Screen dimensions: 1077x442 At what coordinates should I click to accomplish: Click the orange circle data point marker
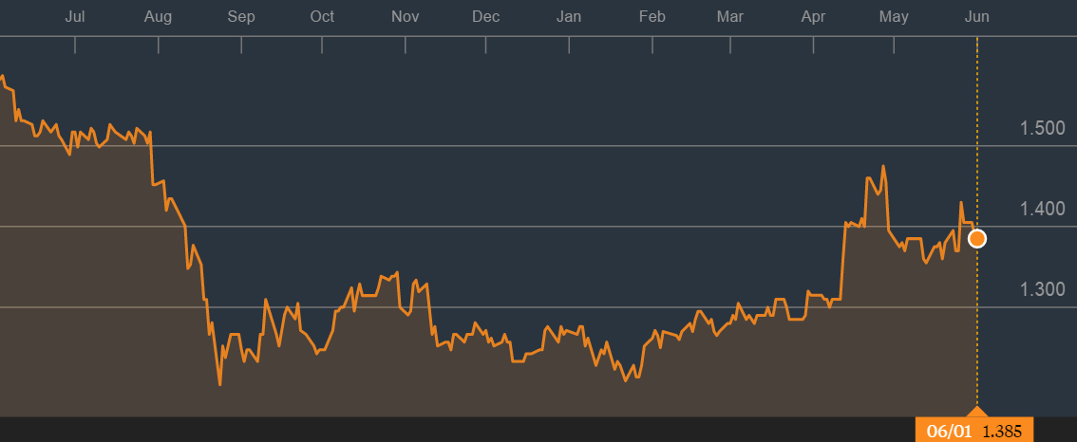(976, 239)
